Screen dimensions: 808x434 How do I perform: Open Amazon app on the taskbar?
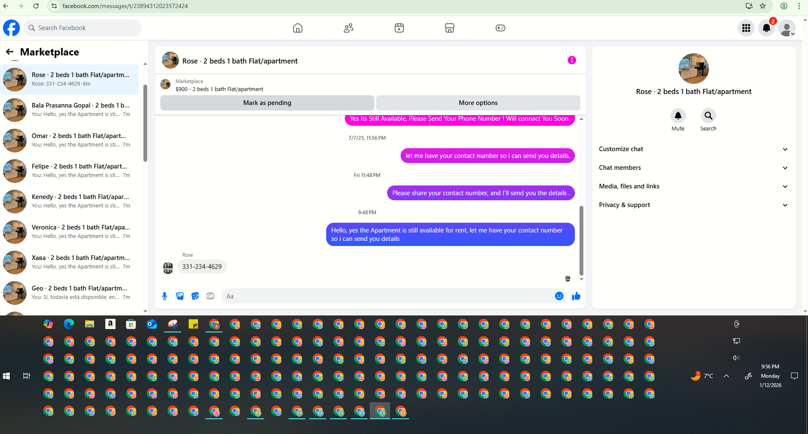(110, 324)
